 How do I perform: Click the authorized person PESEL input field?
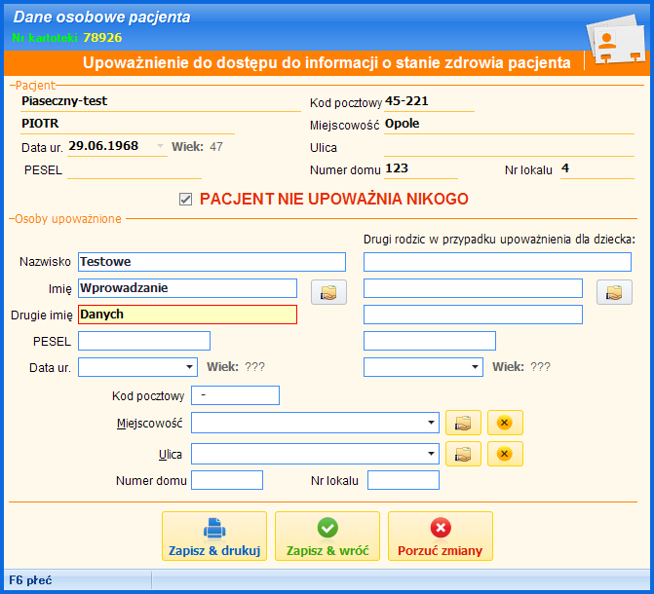point(144,341)
